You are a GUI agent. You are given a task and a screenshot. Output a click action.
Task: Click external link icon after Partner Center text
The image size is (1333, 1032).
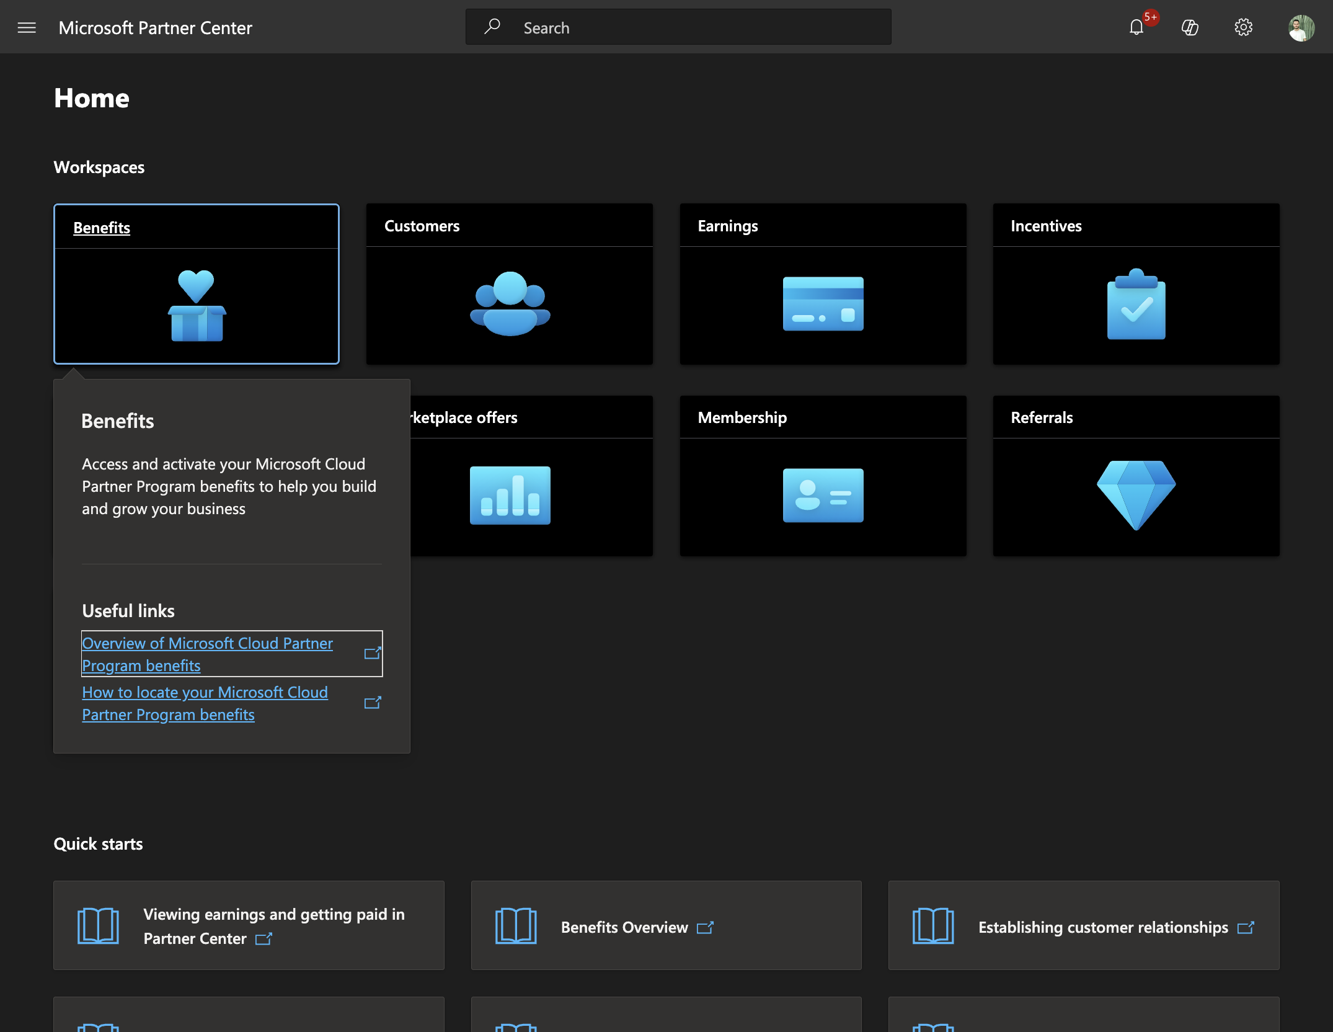[x=263, y=939]
